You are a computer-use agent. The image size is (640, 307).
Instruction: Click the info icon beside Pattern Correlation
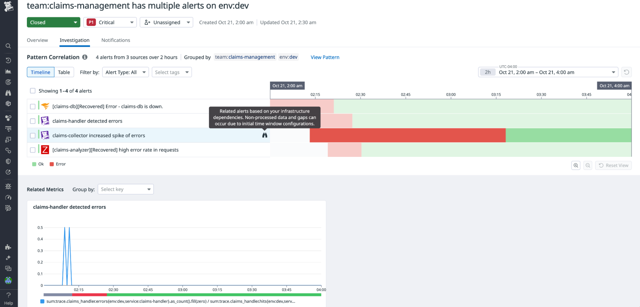(x=85, y=57)
